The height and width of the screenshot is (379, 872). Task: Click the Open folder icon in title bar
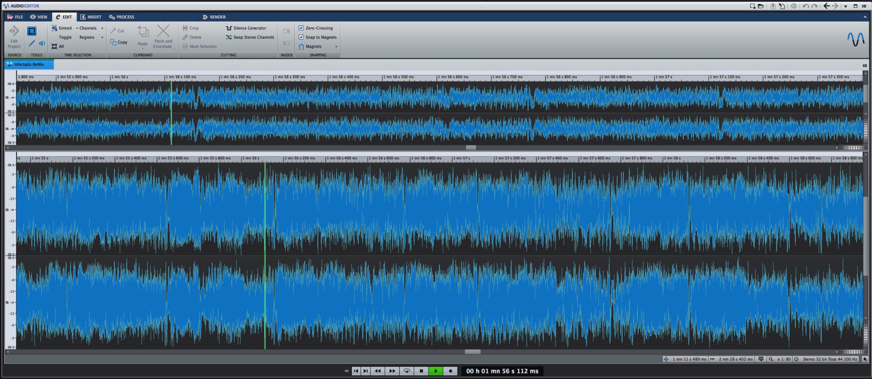(761, 6)
